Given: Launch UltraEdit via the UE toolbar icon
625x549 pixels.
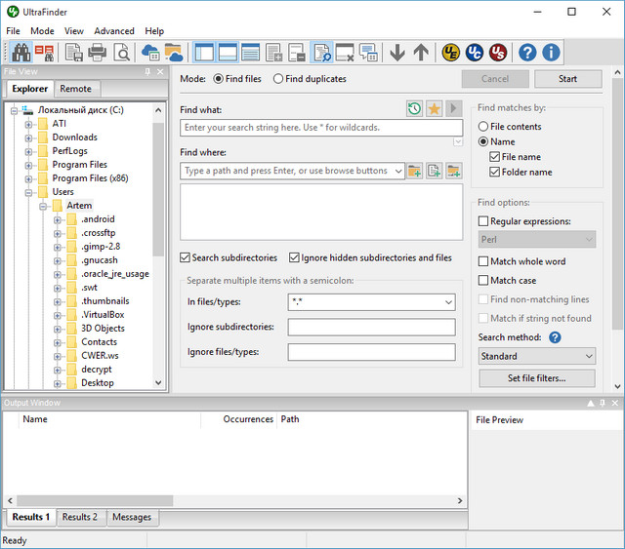Looking at the screenshot, I should tap(450, 53).
